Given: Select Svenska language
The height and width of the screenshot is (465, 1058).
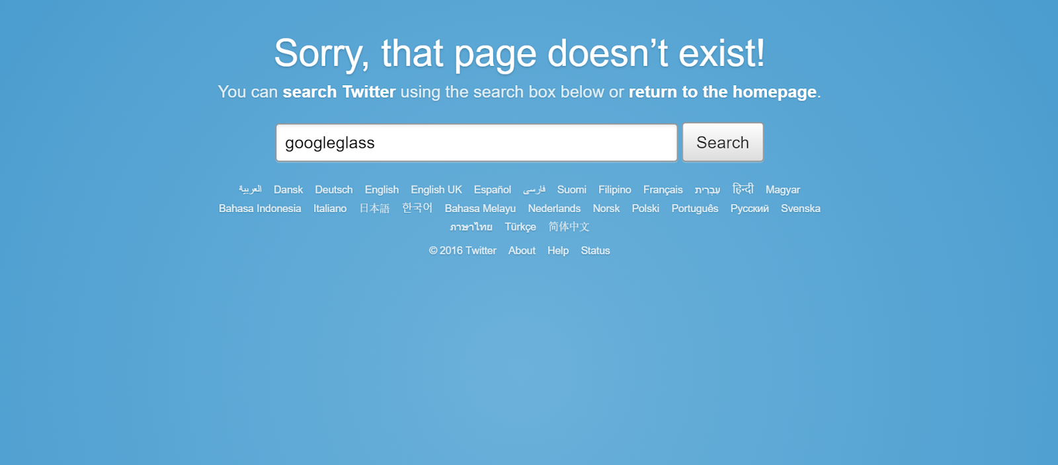Looking at the screenshot, I should pyautogui.click(x=801, y=208).
